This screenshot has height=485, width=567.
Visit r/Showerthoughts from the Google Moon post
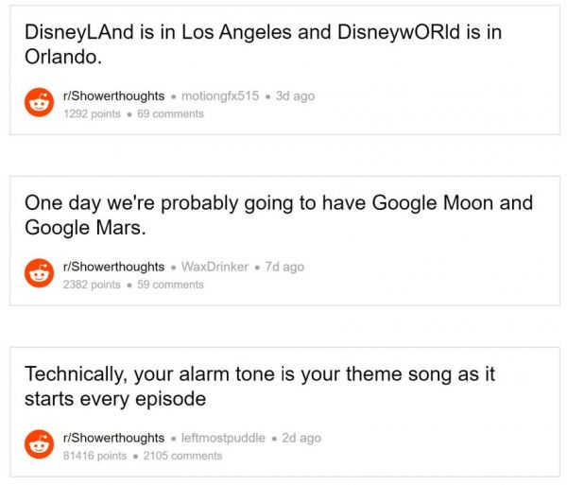pos(113,267)
